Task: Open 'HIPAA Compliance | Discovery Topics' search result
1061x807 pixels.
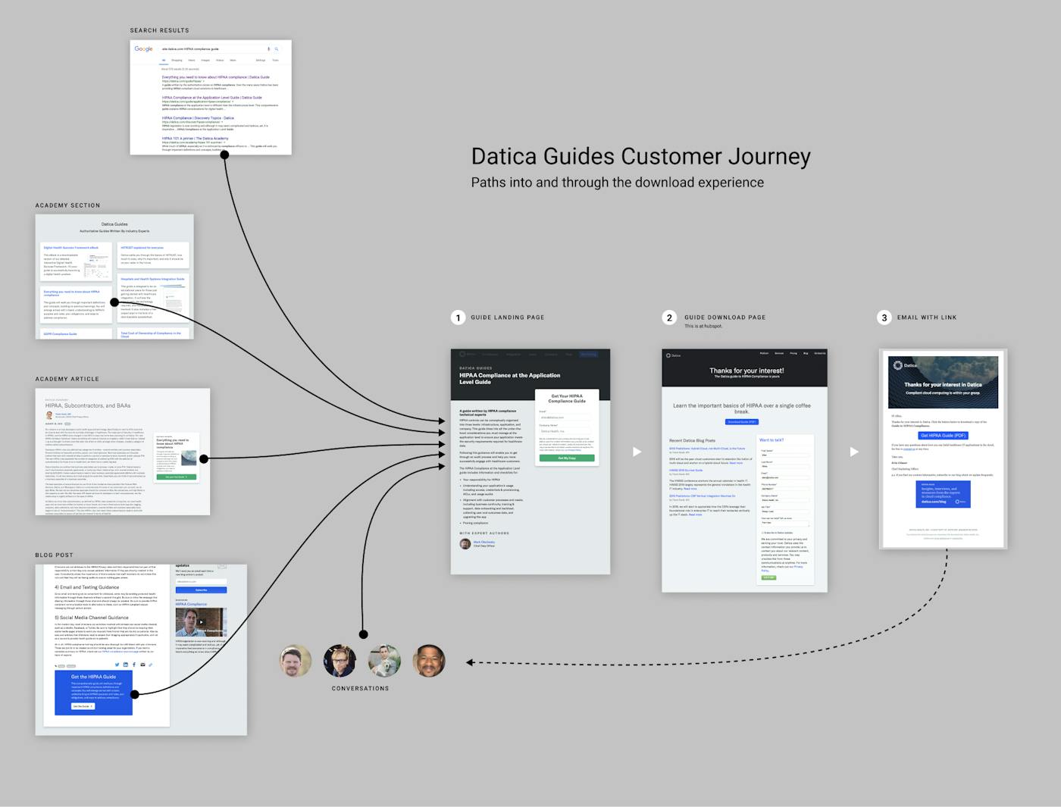Action: (x=198, y=118)
